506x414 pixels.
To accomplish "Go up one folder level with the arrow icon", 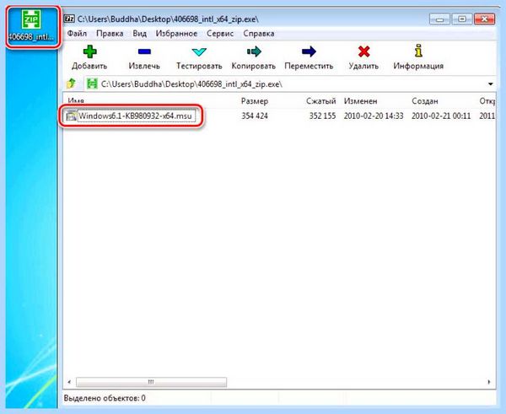I will tap(72, 83).
